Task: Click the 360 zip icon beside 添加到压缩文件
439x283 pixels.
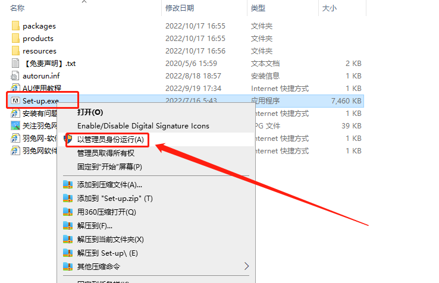Action: coord(68,184)
